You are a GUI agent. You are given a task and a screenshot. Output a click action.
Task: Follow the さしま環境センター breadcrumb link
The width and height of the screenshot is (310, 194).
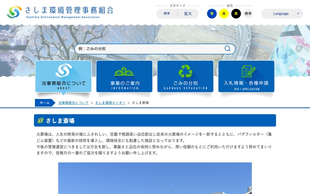point(110,103)
